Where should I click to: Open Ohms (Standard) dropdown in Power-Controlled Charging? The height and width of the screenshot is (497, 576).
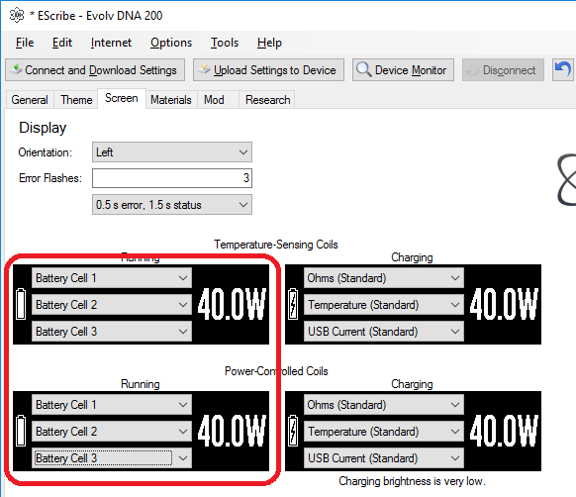click(384, 404)
